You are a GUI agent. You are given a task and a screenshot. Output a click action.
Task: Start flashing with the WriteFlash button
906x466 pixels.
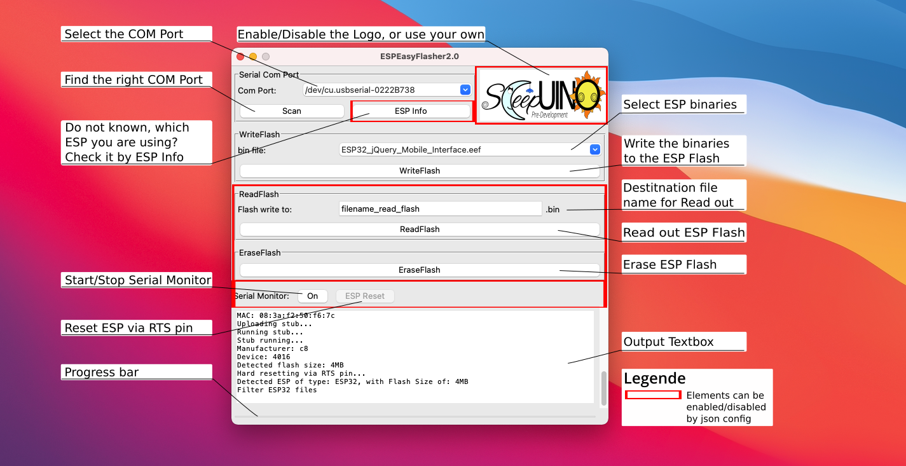tap(419, 171)
